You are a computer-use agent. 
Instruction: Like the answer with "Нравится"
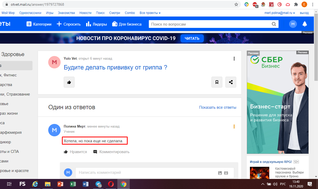pos(75,152)
